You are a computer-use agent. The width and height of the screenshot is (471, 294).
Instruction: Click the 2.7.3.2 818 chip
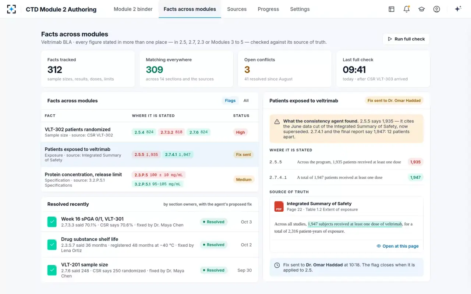pos(171,132)
